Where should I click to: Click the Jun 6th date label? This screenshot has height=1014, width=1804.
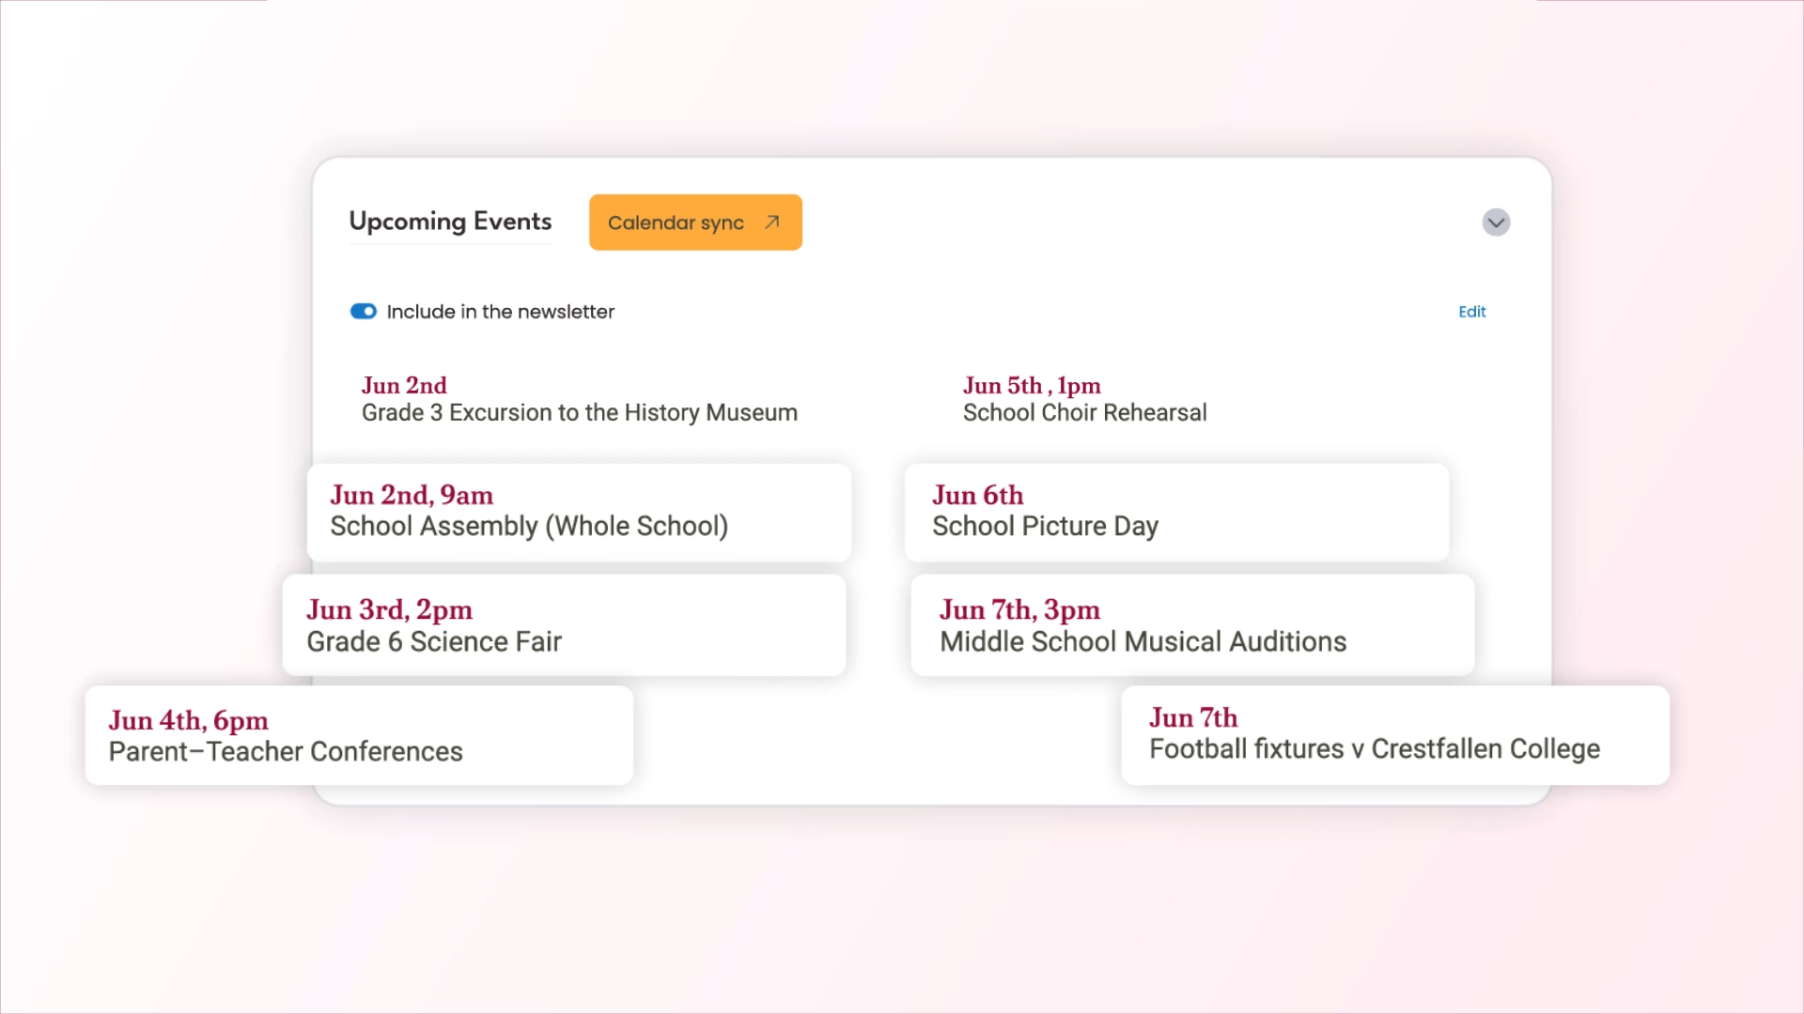[x=977, y=495]
